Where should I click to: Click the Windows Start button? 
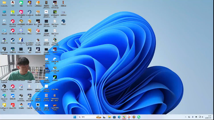(x=75, y=117)
